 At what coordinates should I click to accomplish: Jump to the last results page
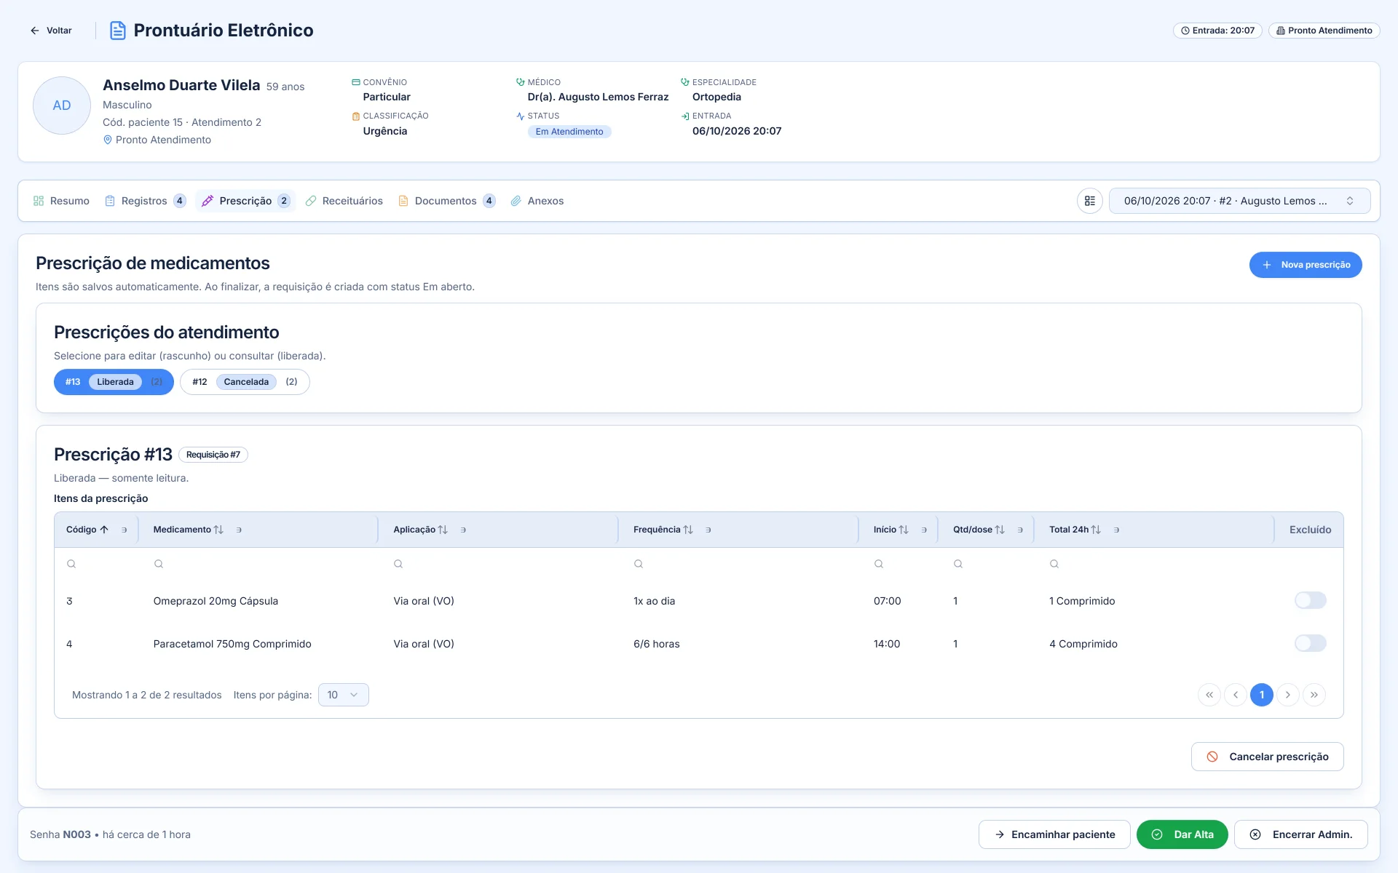(1314, 695)
